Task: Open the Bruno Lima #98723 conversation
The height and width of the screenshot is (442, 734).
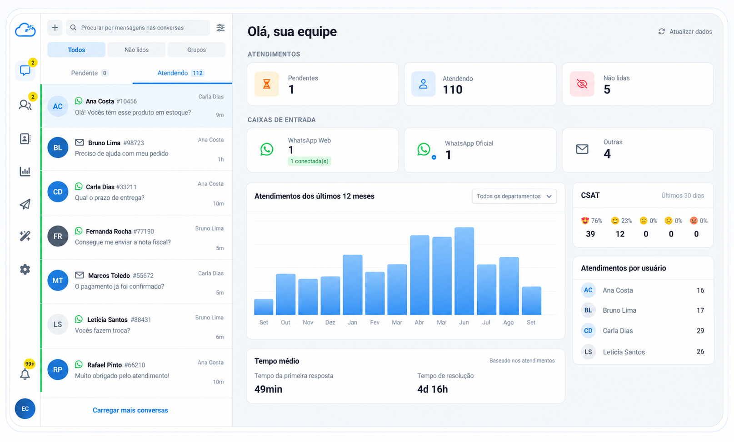Action: 136,149
